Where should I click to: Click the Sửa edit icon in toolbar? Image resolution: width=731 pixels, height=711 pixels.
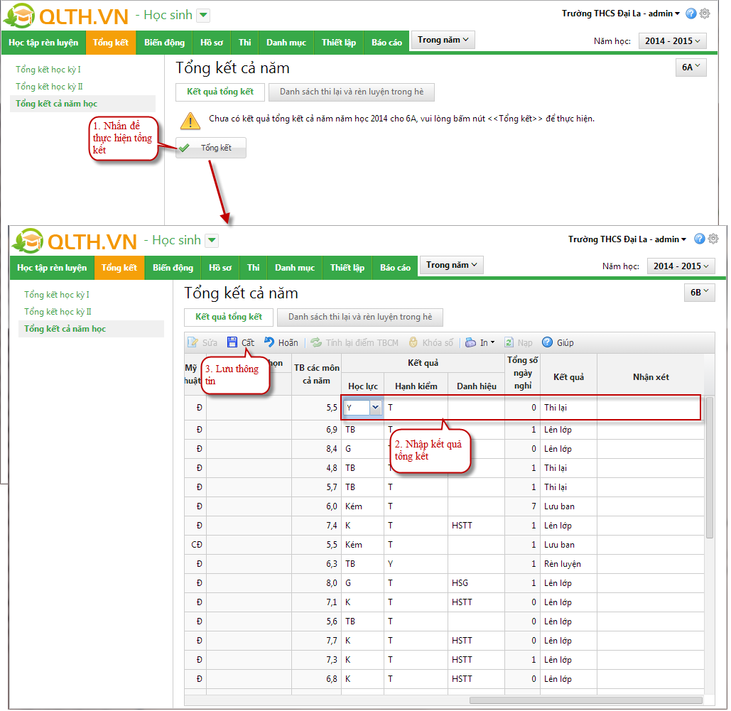pos(193,342)
